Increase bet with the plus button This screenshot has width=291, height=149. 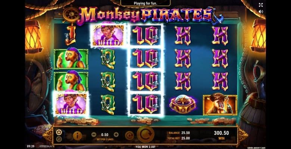pos(116,134)
